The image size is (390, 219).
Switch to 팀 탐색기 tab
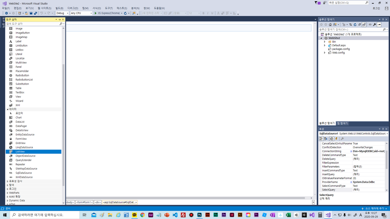(342, 123)
